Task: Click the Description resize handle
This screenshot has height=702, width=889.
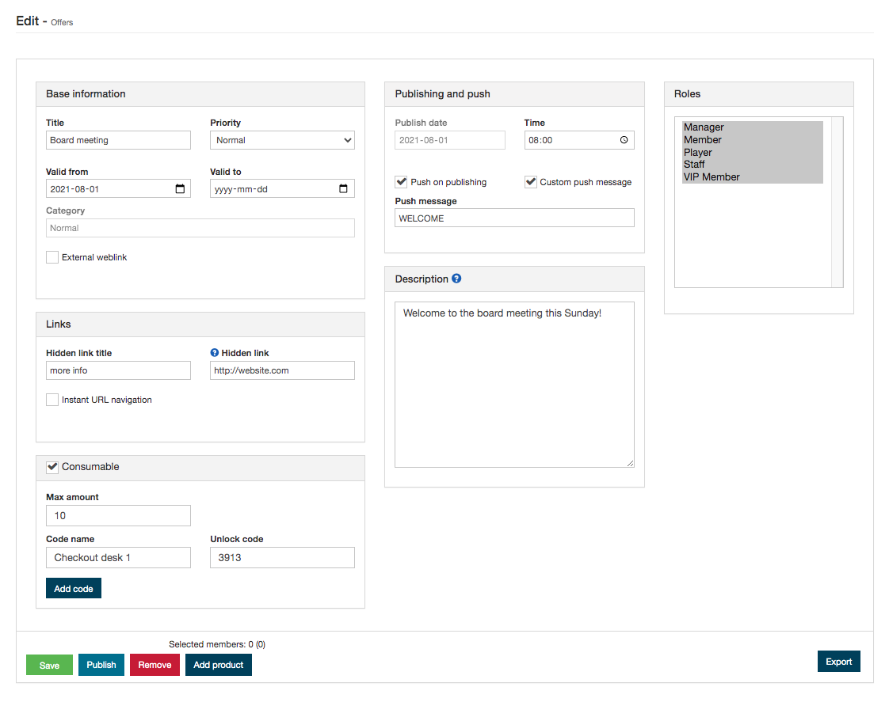Action: pos(630,463)
